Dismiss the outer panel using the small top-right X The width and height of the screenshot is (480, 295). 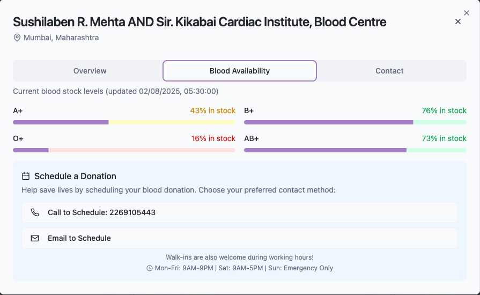pyautogui.click(x=467, y=13)
